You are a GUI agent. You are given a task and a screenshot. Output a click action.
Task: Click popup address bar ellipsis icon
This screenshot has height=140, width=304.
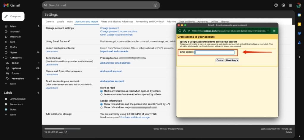(x=268, y=31)
